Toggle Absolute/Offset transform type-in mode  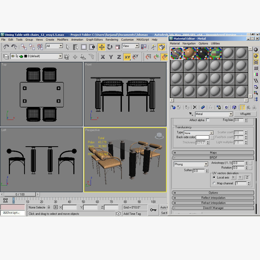pyautogui.click(x=56, y=207)
